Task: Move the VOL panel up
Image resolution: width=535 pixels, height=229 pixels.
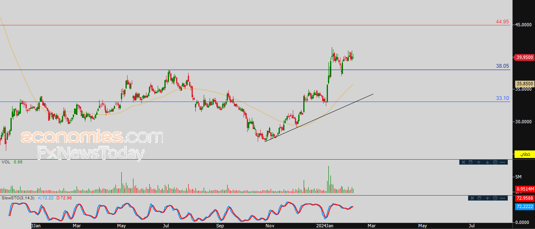Action: coord(479,162)
